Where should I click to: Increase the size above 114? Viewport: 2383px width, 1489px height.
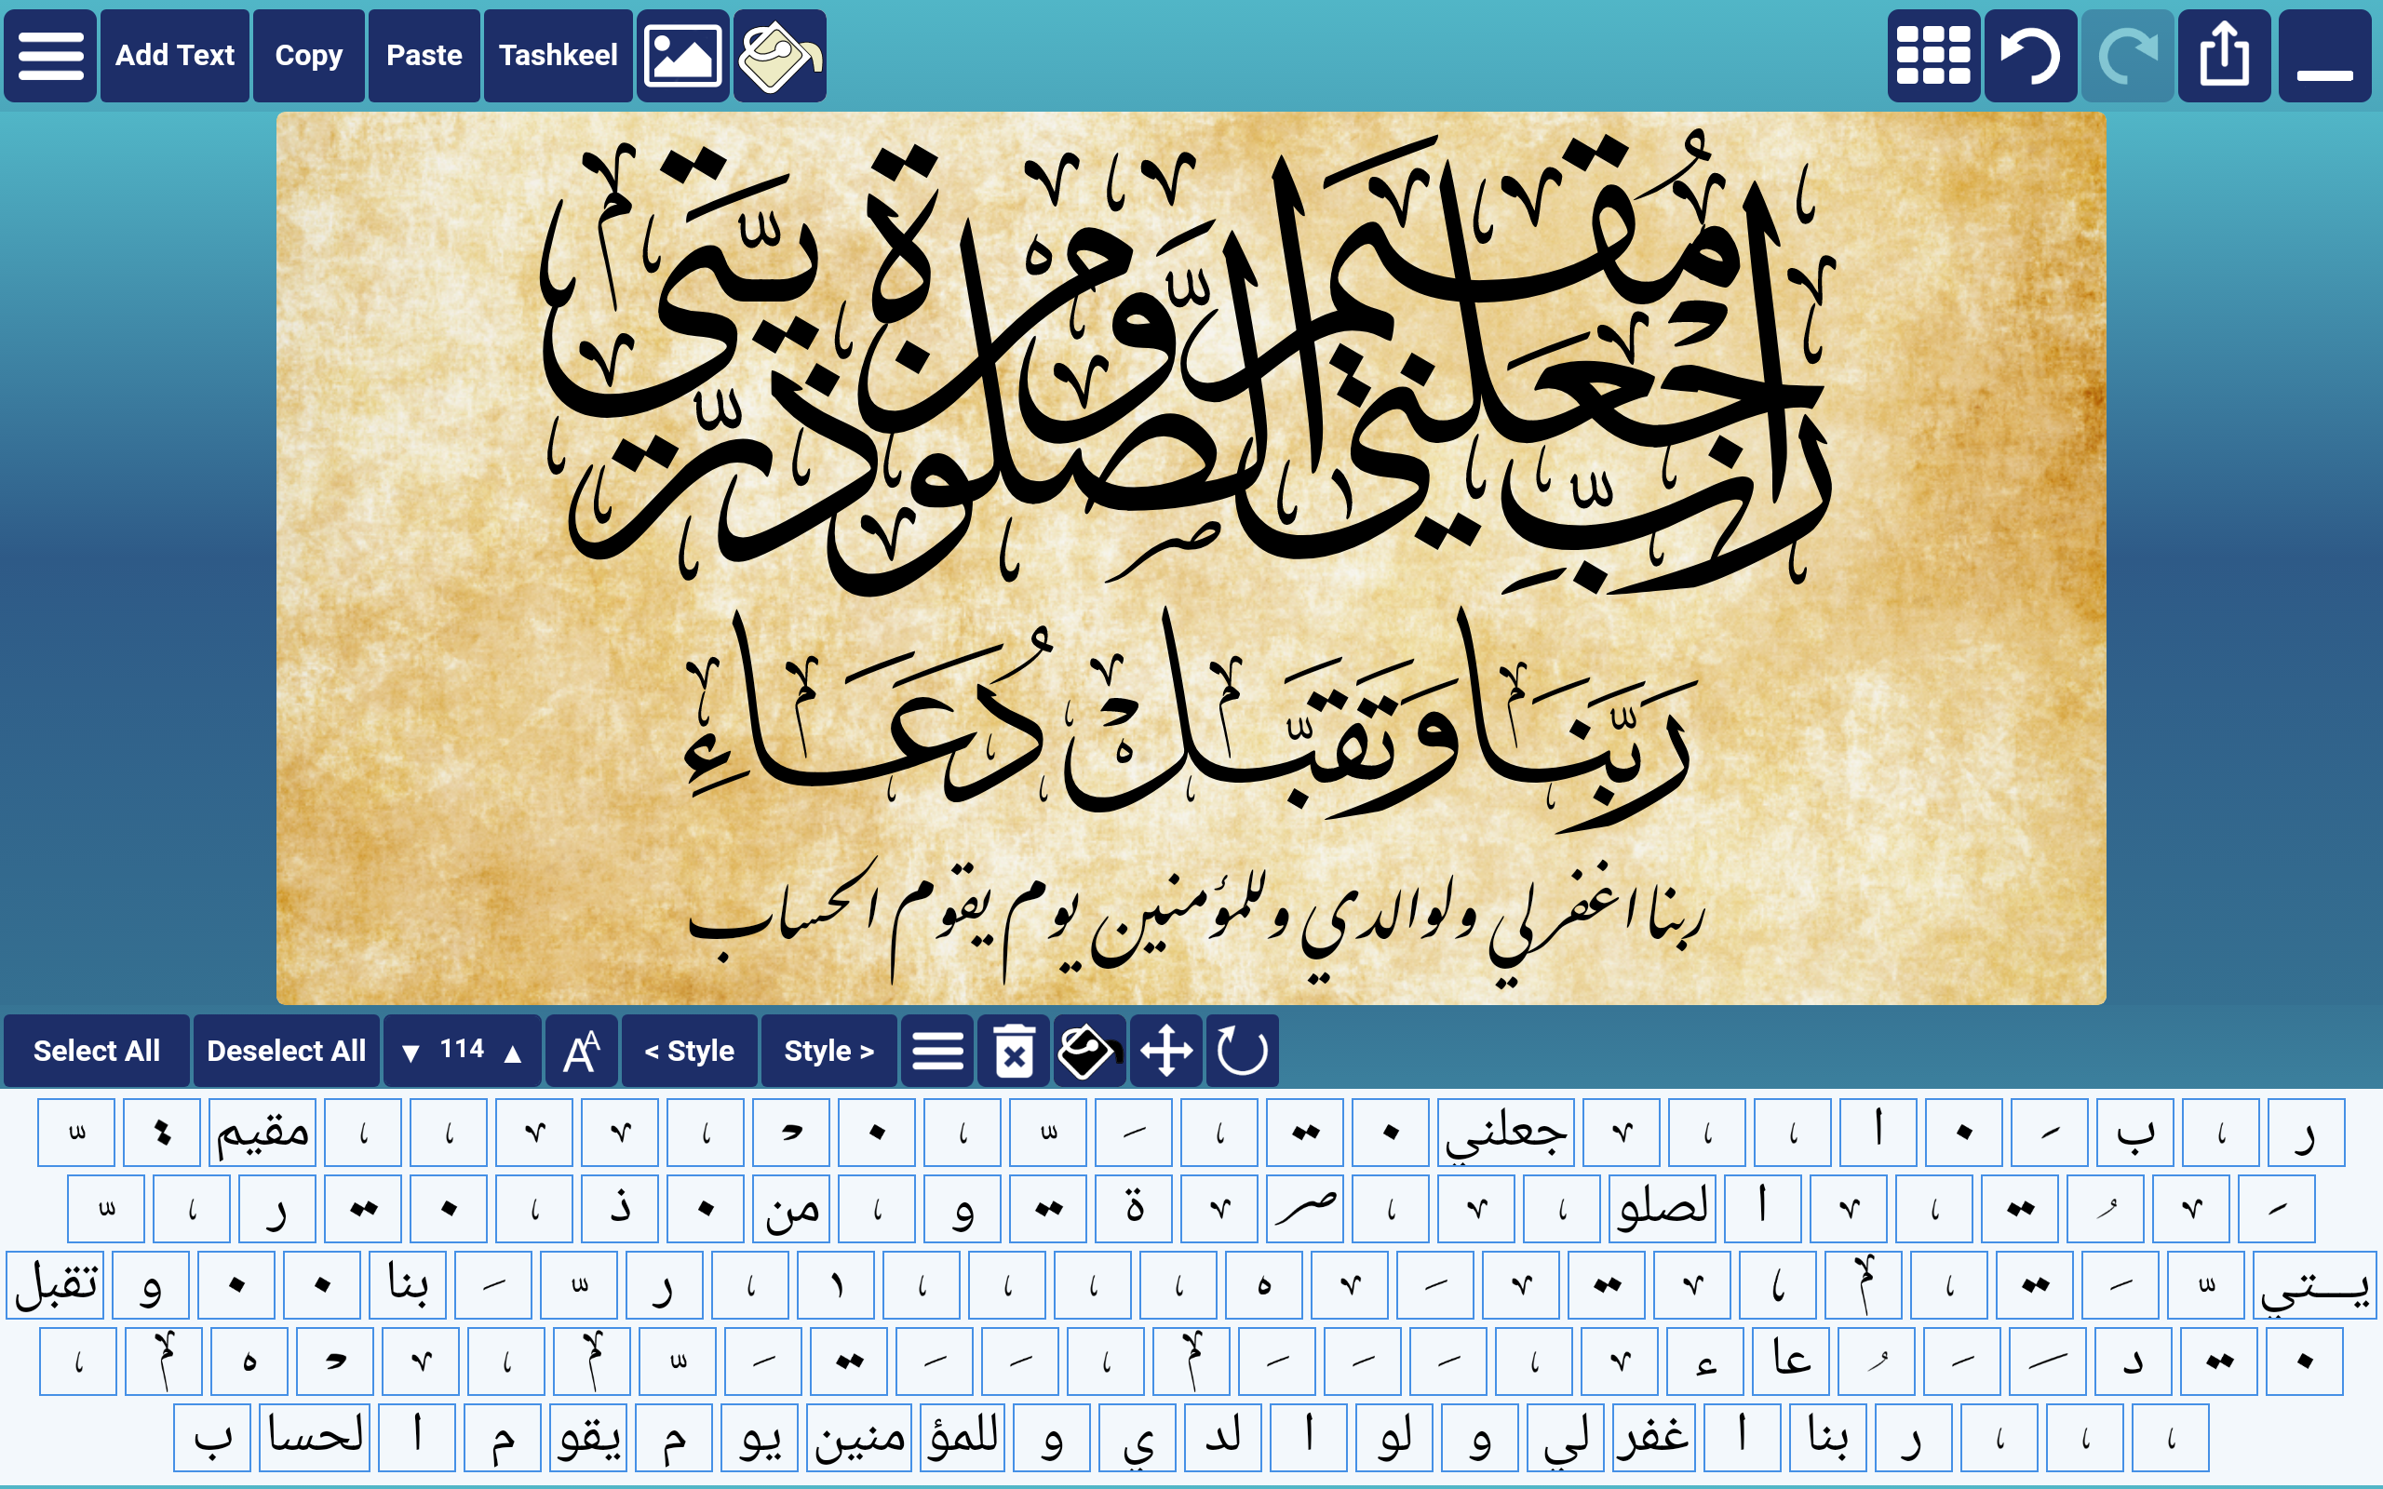pos(512,1053)
